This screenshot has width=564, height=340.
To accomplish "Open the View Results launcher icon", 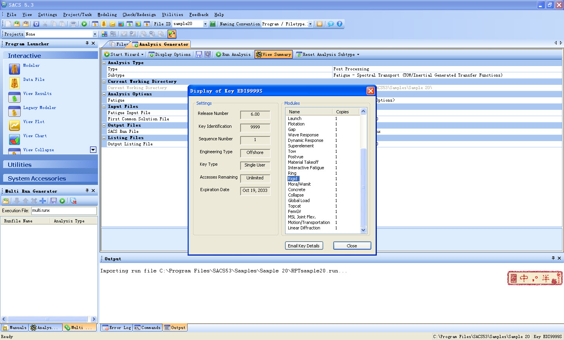I will (x=14, y=97).
